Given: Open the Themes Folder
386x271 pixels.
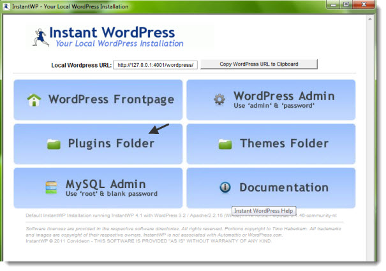Looking at the screenshot, I should (271, 143).
